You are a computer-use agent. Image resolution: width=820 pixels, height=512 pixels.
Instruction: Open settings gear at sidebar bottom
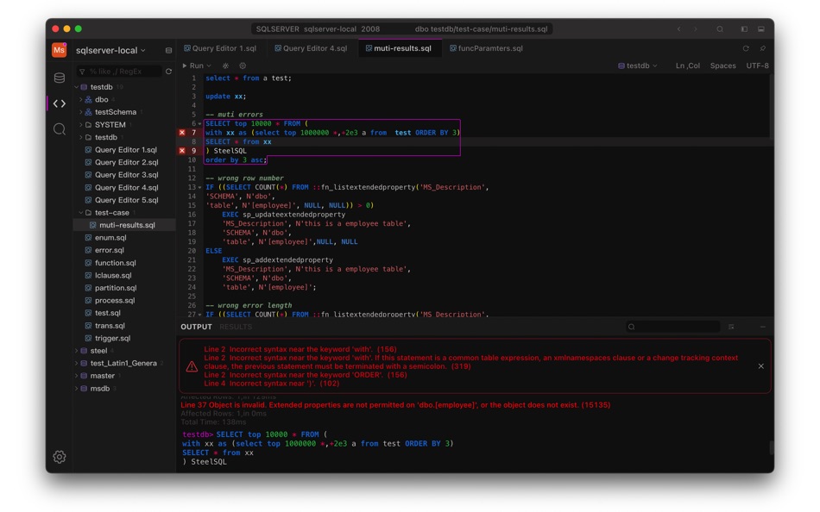coord(59,457)
